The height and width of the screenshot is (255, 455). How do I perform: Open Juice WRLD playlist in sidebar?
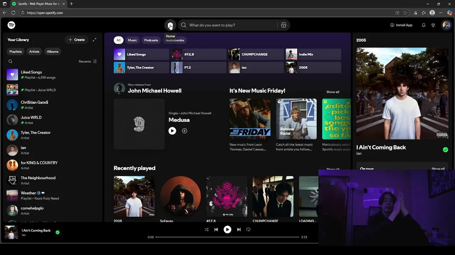pos(53,90)
